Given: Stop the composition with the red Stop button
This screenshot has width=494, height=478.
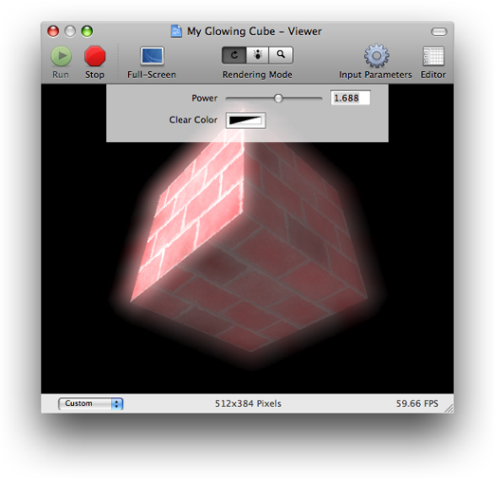Looking at the screenshot, I should [x=95, y=56].
